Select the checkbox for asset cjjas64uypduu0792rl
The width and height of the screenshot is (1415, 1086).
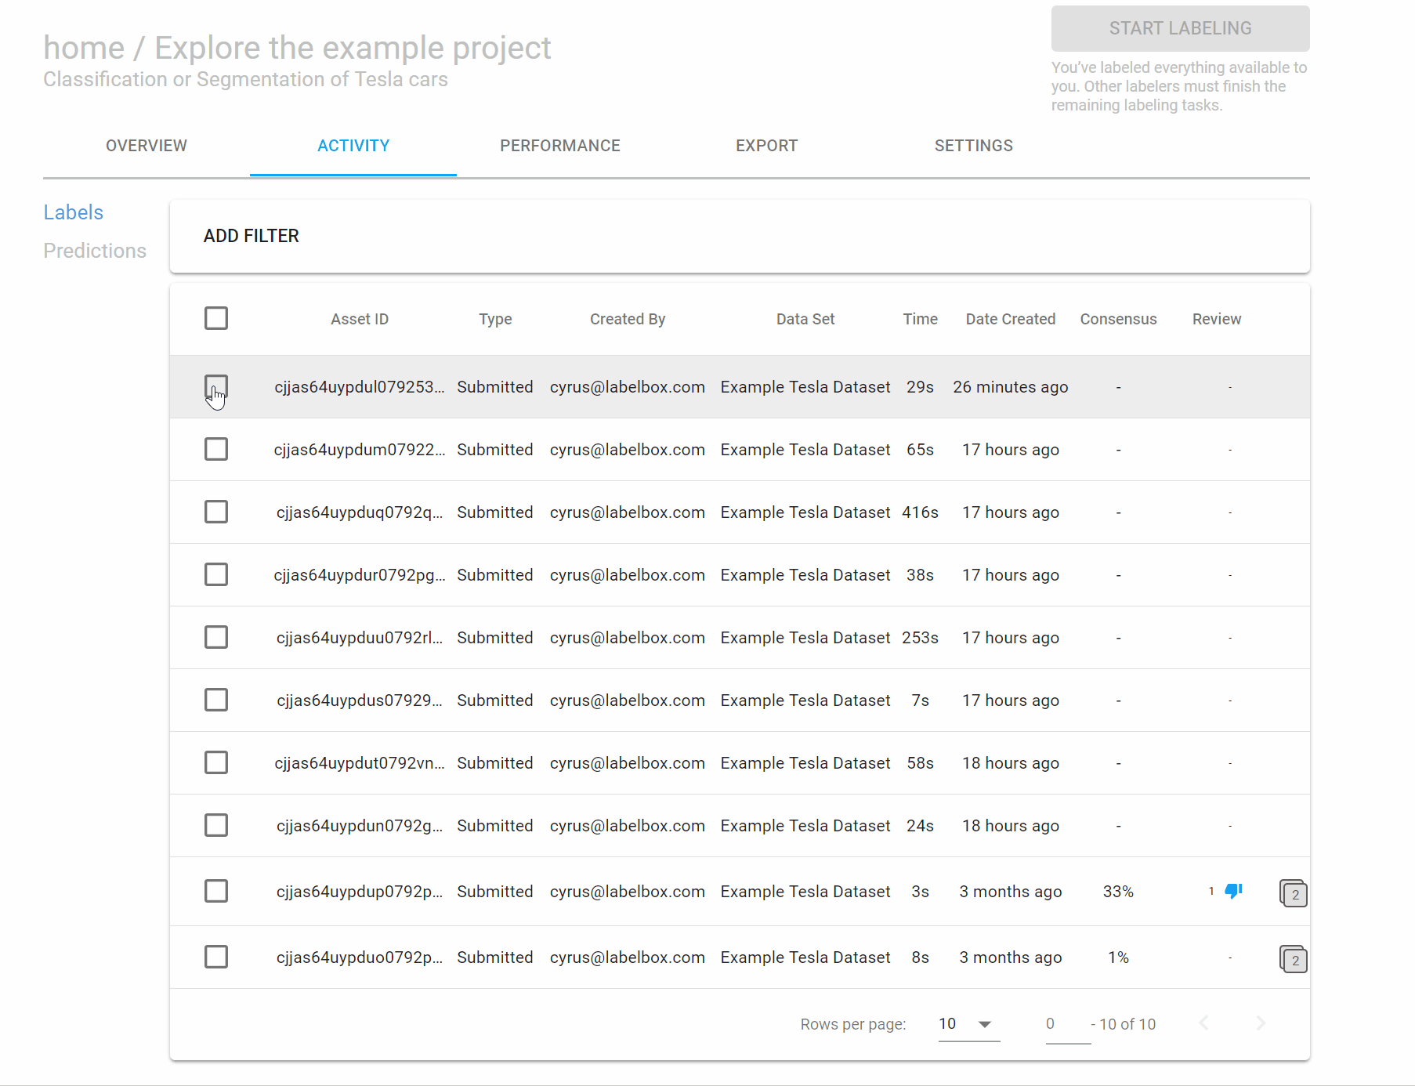pyautogui.click(x=216, y=637)
